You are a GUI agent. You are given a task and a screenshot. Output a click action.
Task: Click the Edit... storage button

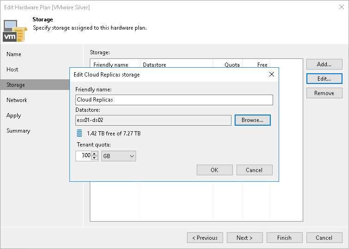pos(324,79)
